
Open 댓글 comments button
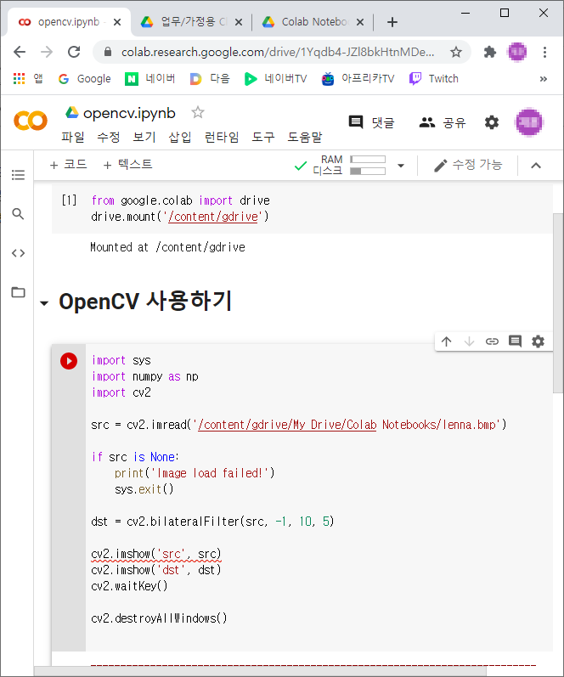point(372,122)
